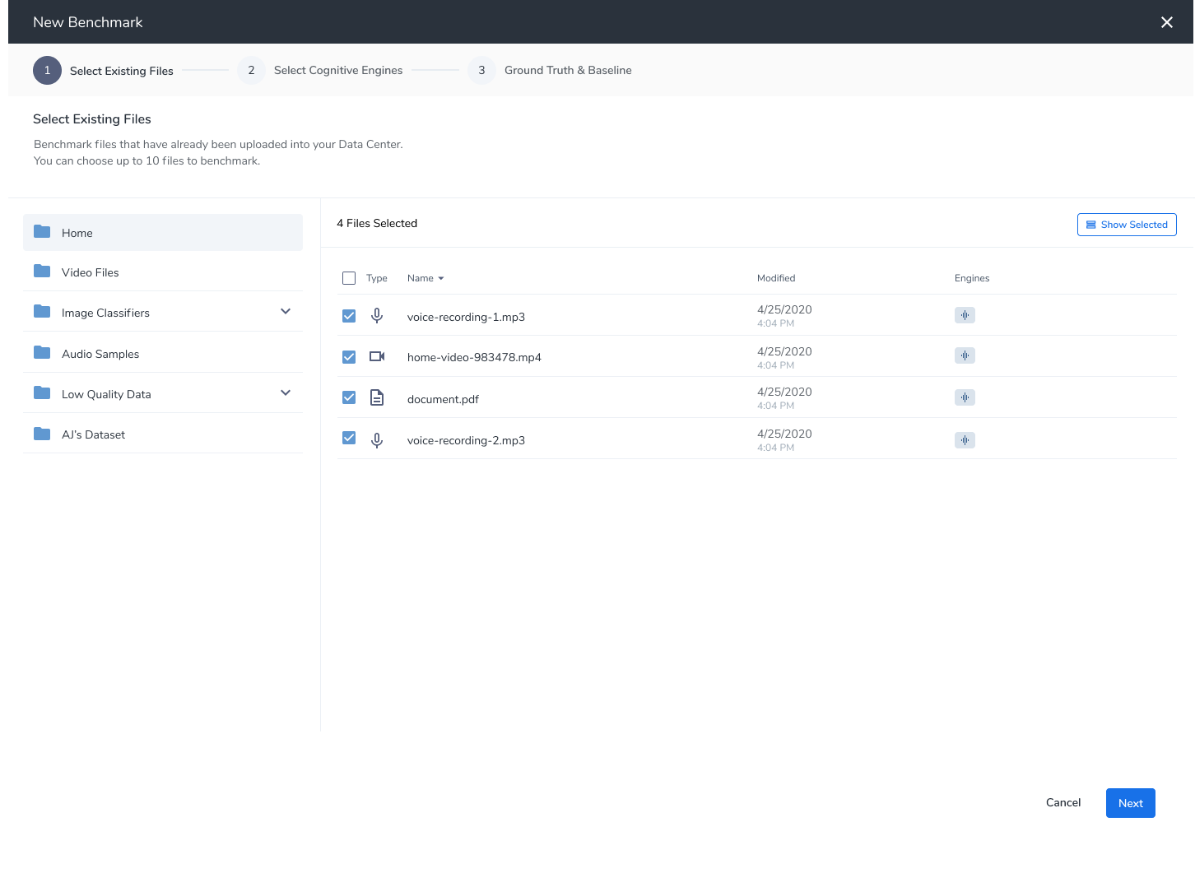Go to step 3 Ground Truth & Baseline

click(x=550, y=70)
